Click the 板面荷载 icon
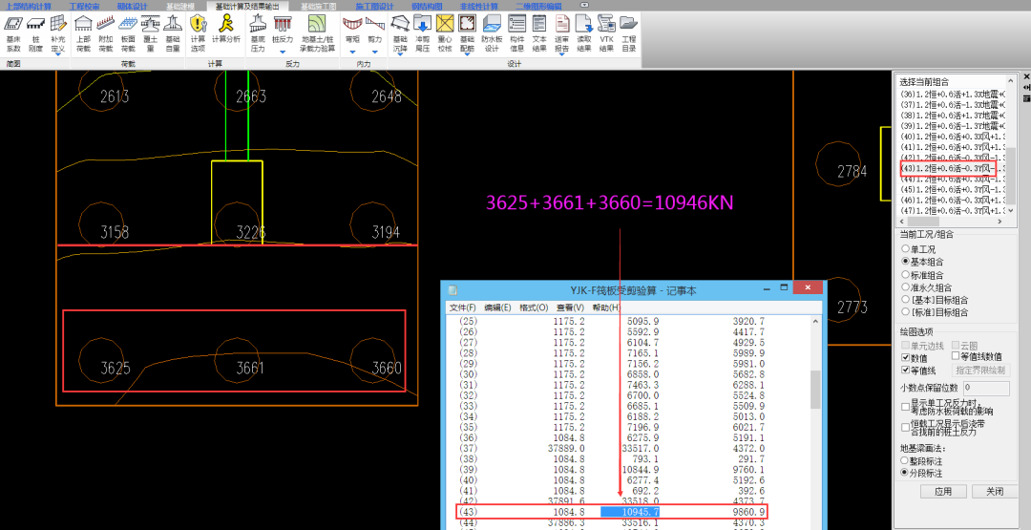This screenshot has width=1031, height=530. click(128, 34)
